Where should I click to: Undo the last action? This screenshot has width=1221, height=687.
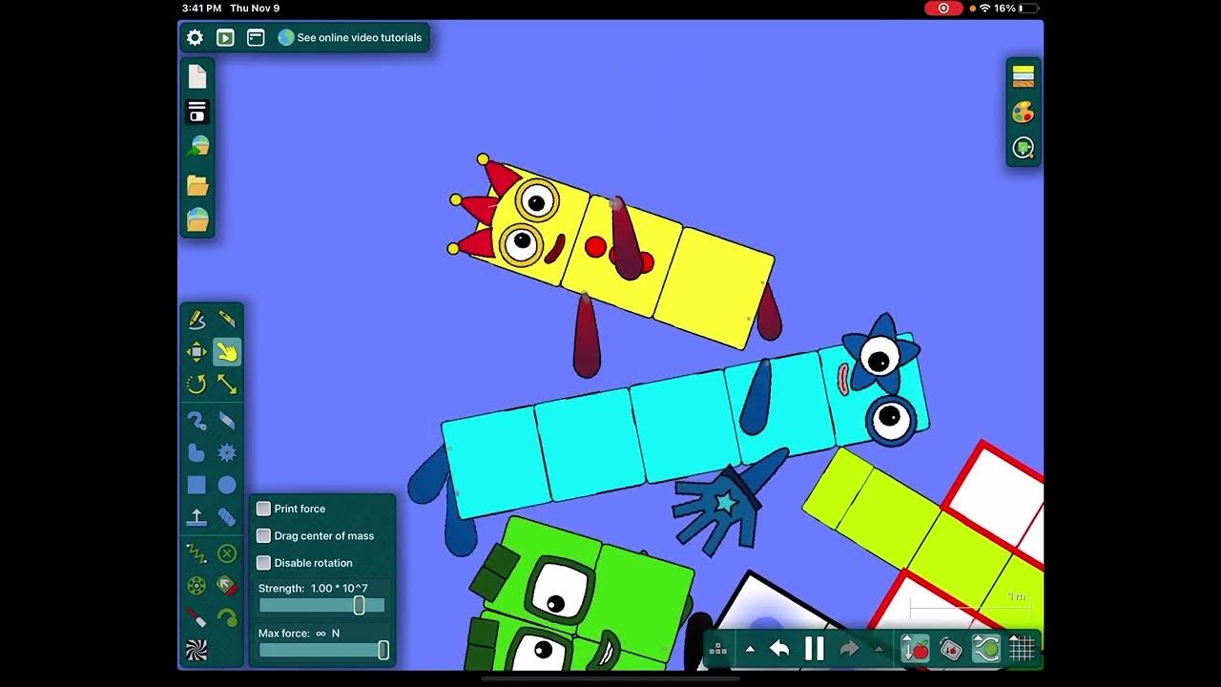click(779, 649)
